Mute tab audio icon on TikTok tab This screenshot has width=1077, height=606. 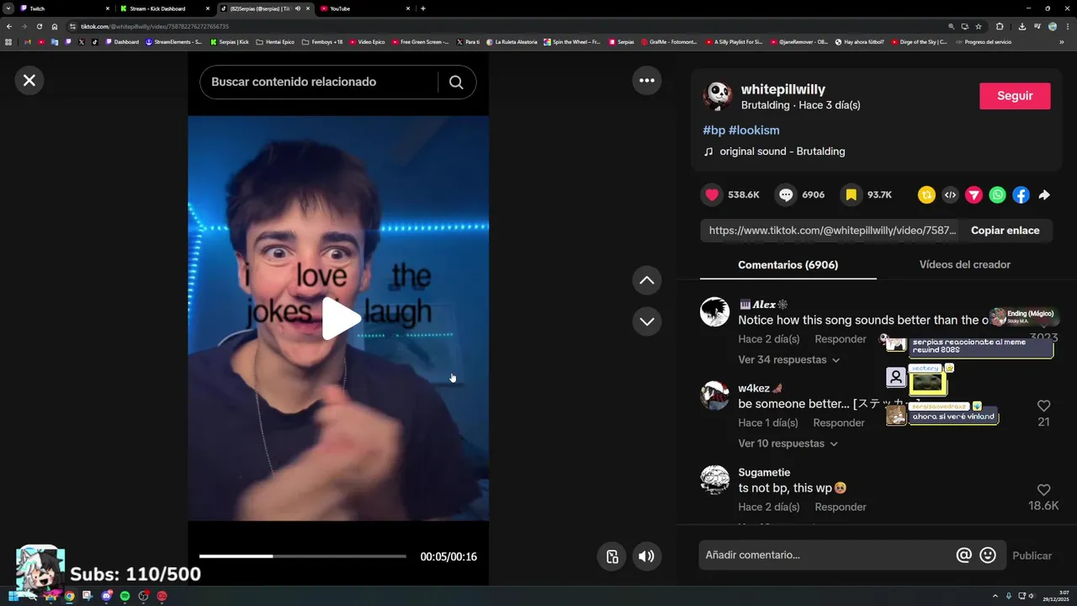click(297, 8)
